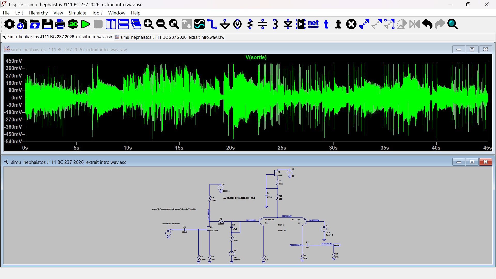Image resolution: width=496 pixels, height=279 pixels.
Task: Click the net label tool
Action: pyautogui.click(x=313, y=24)
